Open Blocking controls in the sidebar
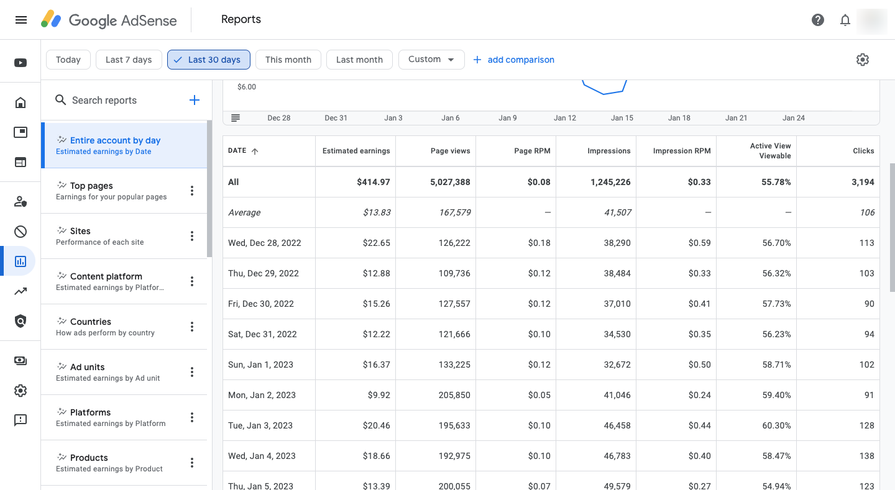This screenshot has height=490, width=895. coord(21,232)
